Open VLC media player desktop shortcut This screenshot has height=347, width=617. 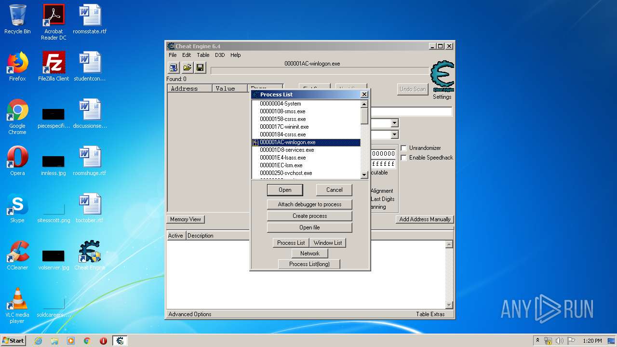pos(17,306)
